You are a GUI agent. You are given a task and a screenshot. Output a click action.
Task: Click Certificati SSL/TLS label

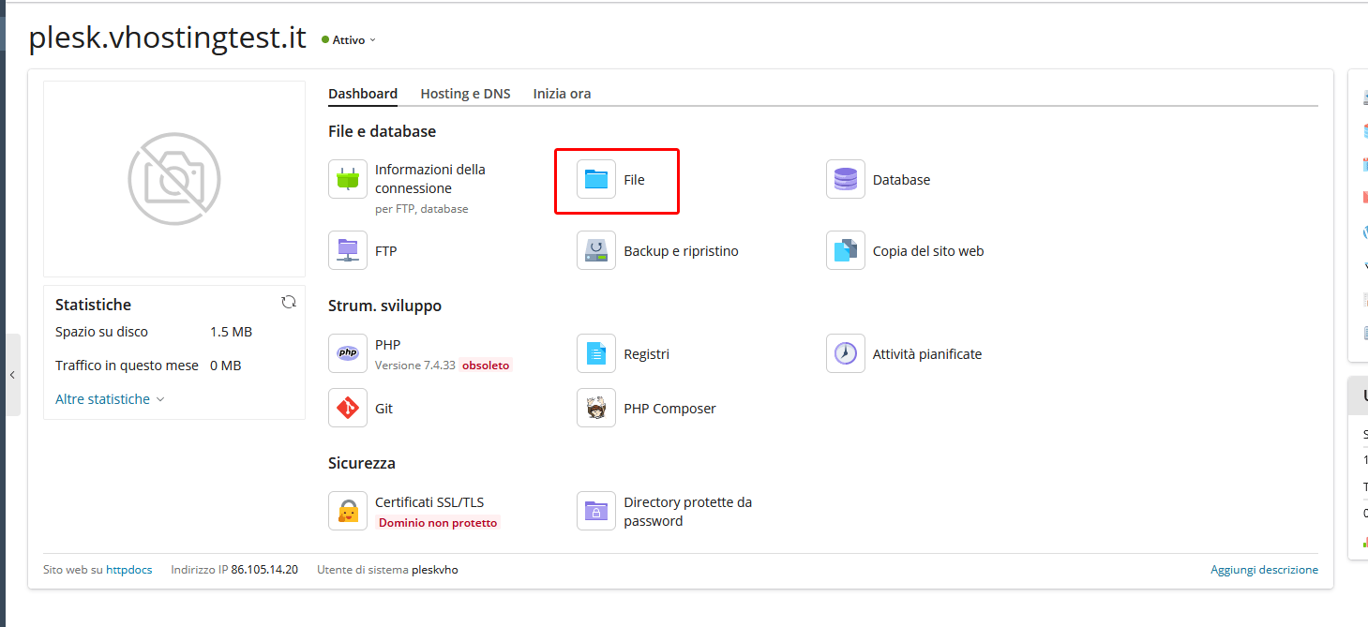pos(429,502)
